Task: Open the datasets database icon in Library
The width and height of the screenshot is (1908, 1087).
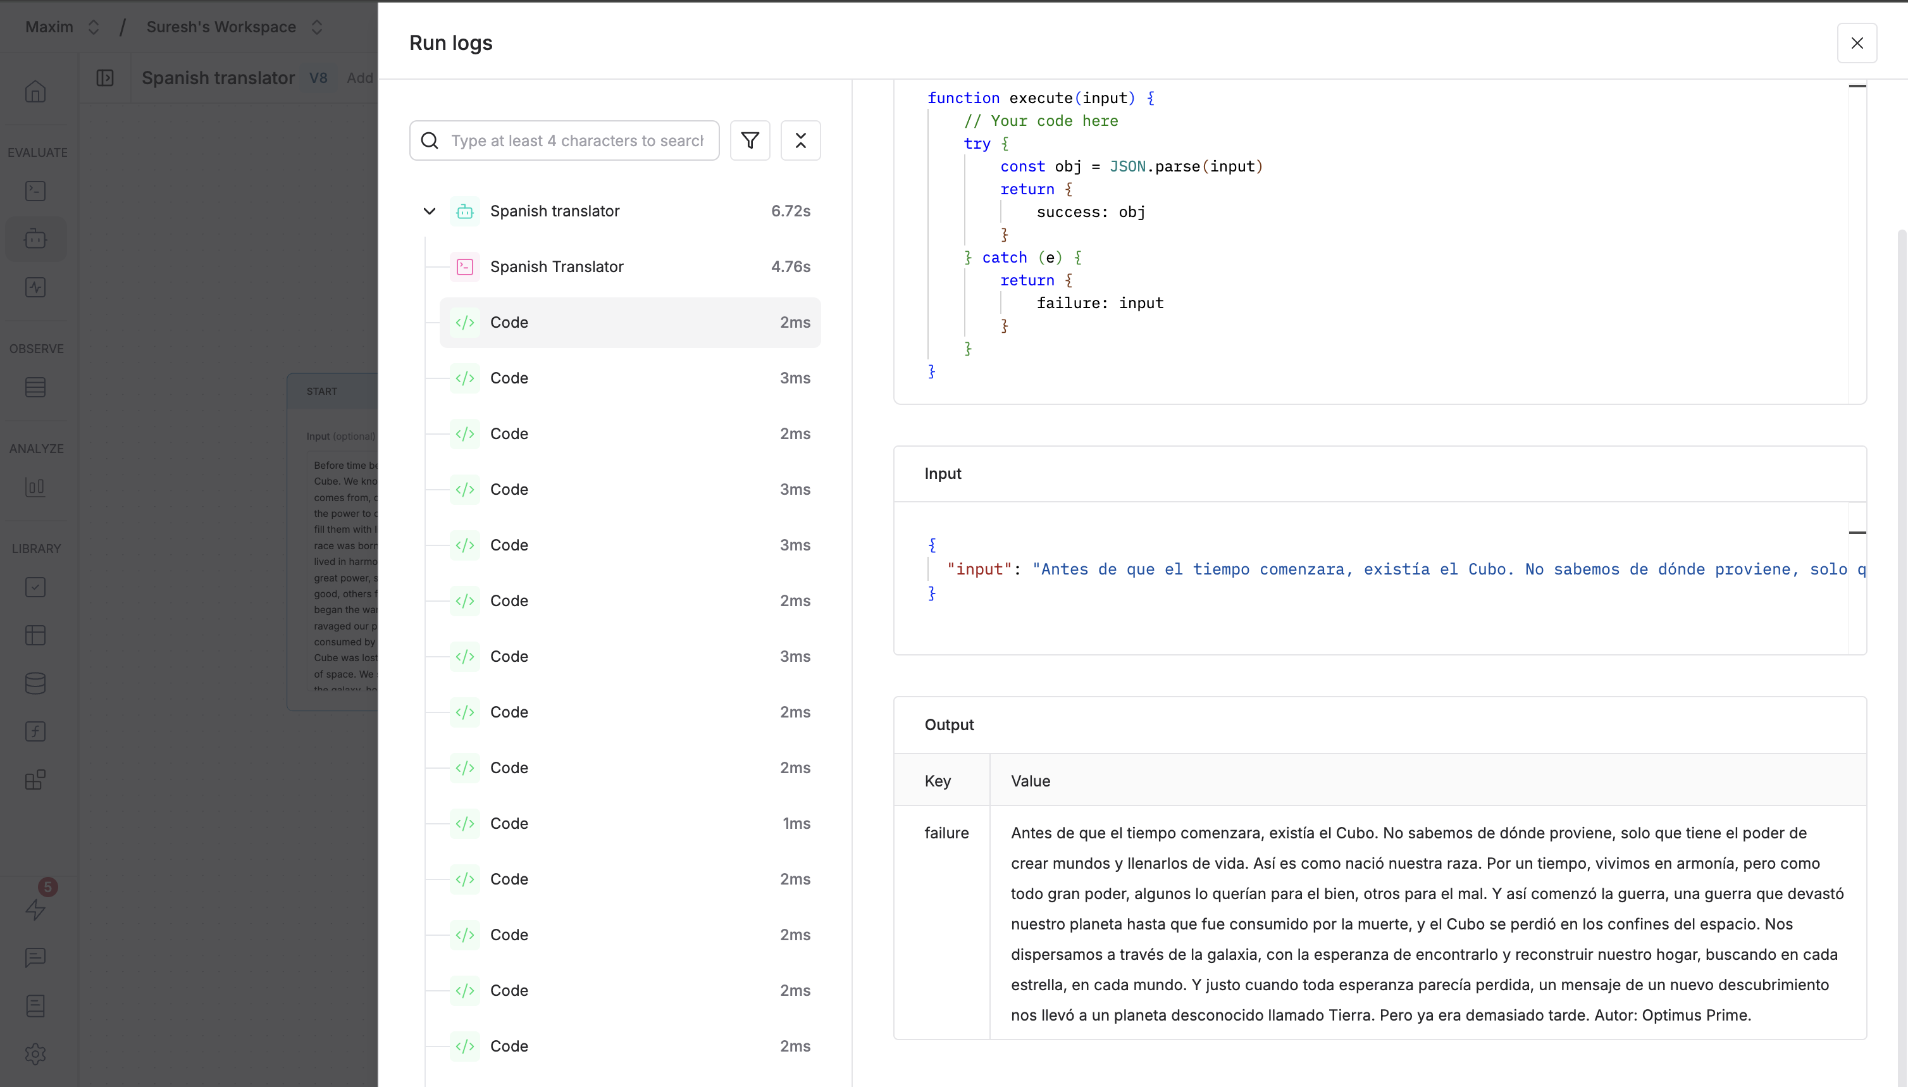Action: (x=35, y=683)
